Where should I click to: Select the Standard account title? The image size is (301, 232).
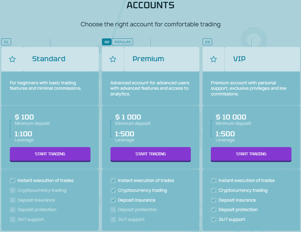point(49,59)
